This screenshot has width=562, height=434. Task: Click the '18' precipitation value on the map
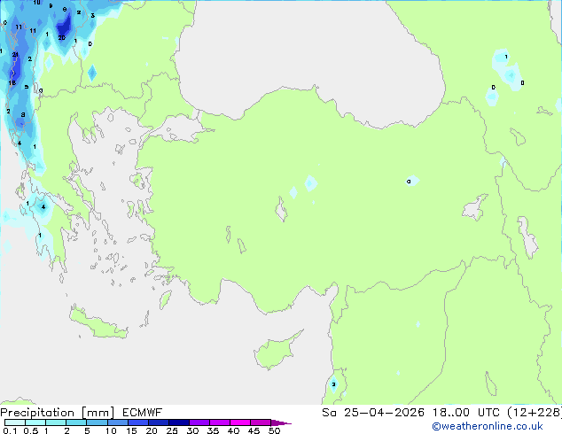tap(12, 82)
